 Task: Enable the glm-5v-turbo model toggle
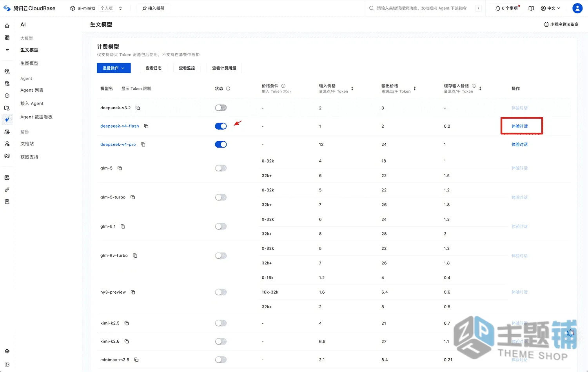221,256
